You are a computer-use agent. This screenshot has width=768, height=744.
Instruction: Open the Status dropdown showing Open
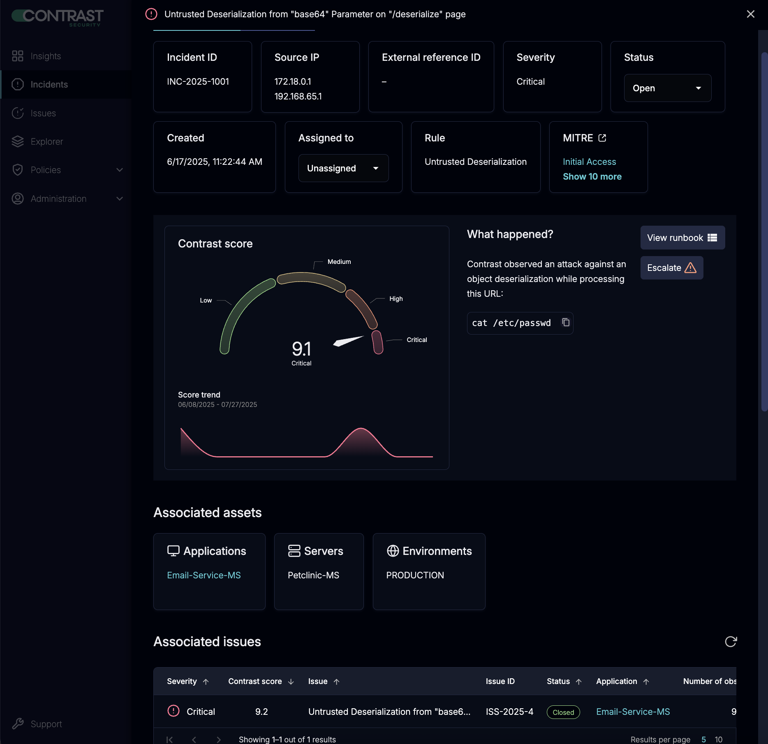coord(667,88)
